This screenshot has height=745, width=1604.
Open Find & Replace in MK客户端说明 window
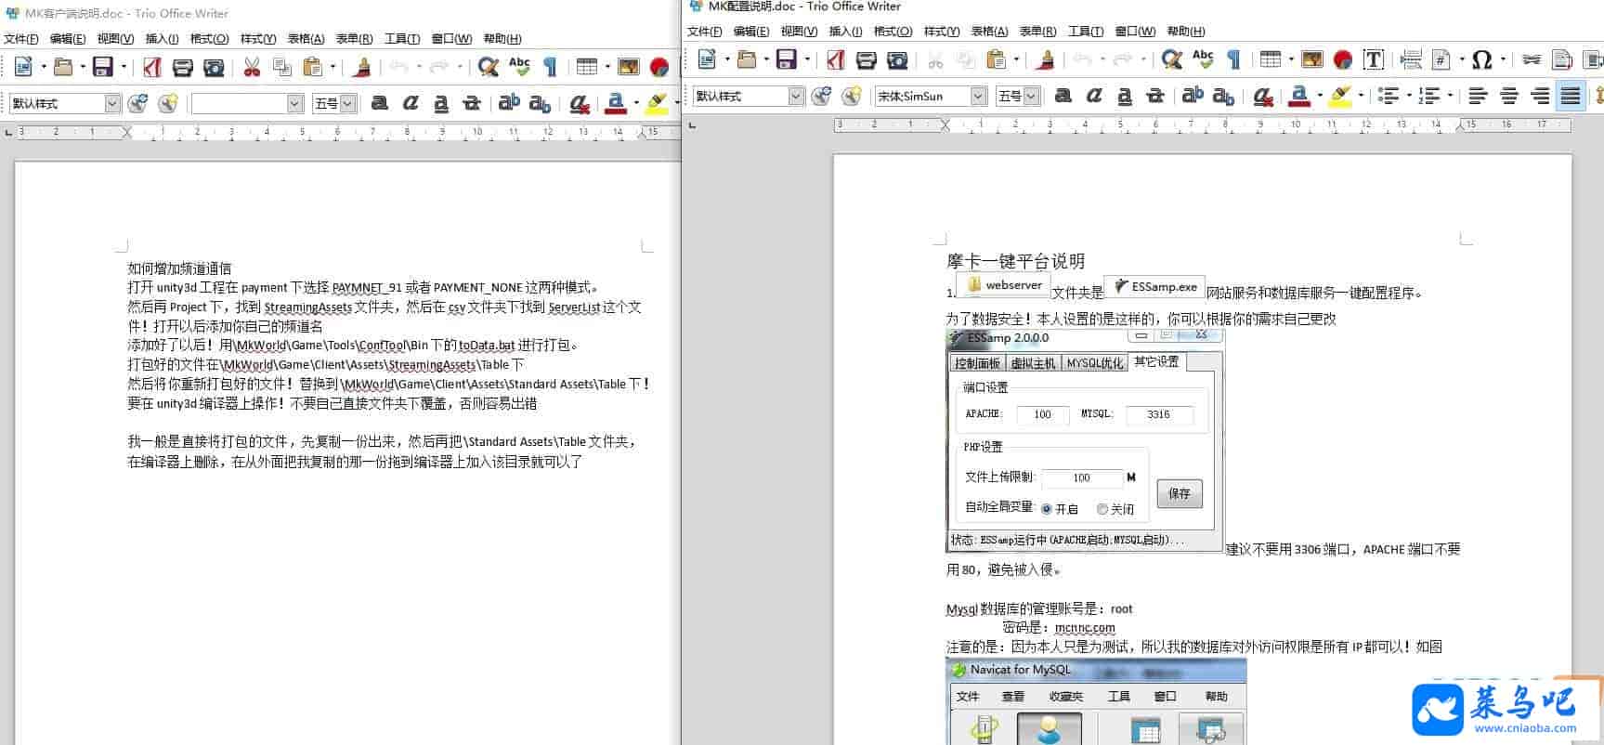488,67
